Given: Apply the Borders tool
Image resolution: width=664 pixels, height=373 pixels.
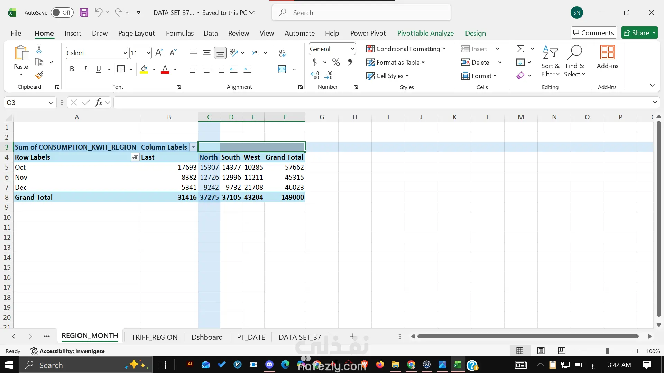Looking at the screenshot, I should point(121,69).
